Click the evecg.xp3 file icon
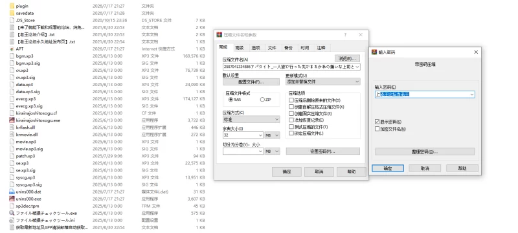 click(12, 98)
